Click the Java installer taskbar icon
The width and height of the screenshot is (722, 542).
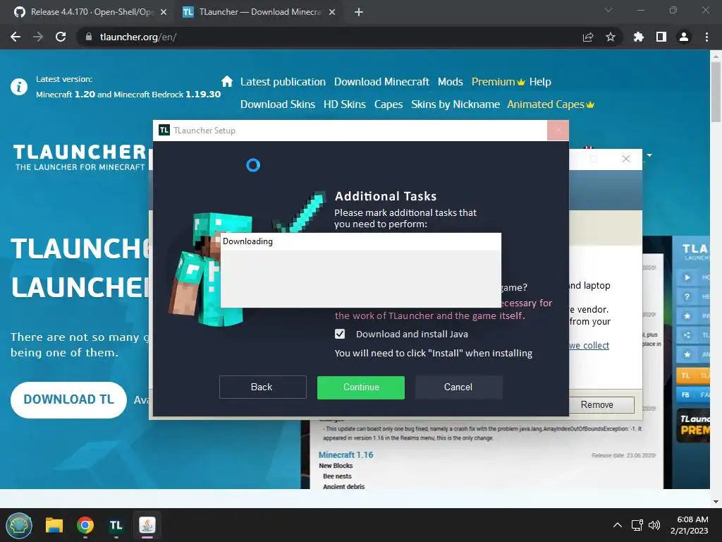[147, 525]
